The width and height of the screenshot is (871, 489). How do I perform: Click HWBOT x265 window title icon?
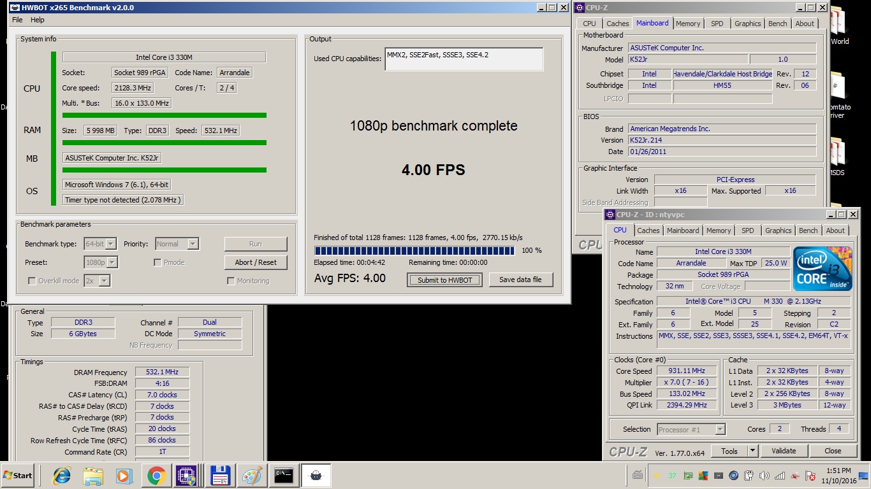click(x=15, y=8)
